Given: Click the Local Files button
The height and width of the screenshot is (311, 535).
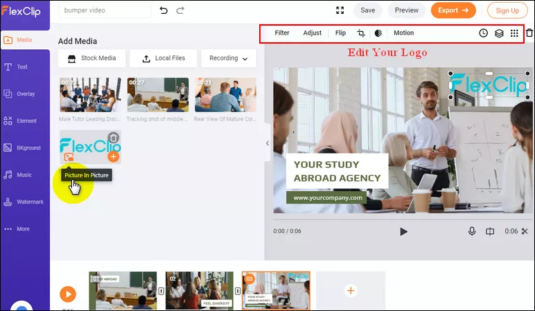Looking at the screenshot, I should [x=164, y=58].
